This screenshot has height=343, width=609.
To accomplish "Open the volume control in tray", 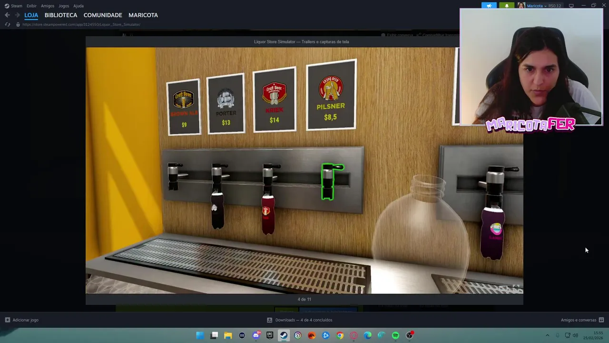I will [x=575, y=335].
